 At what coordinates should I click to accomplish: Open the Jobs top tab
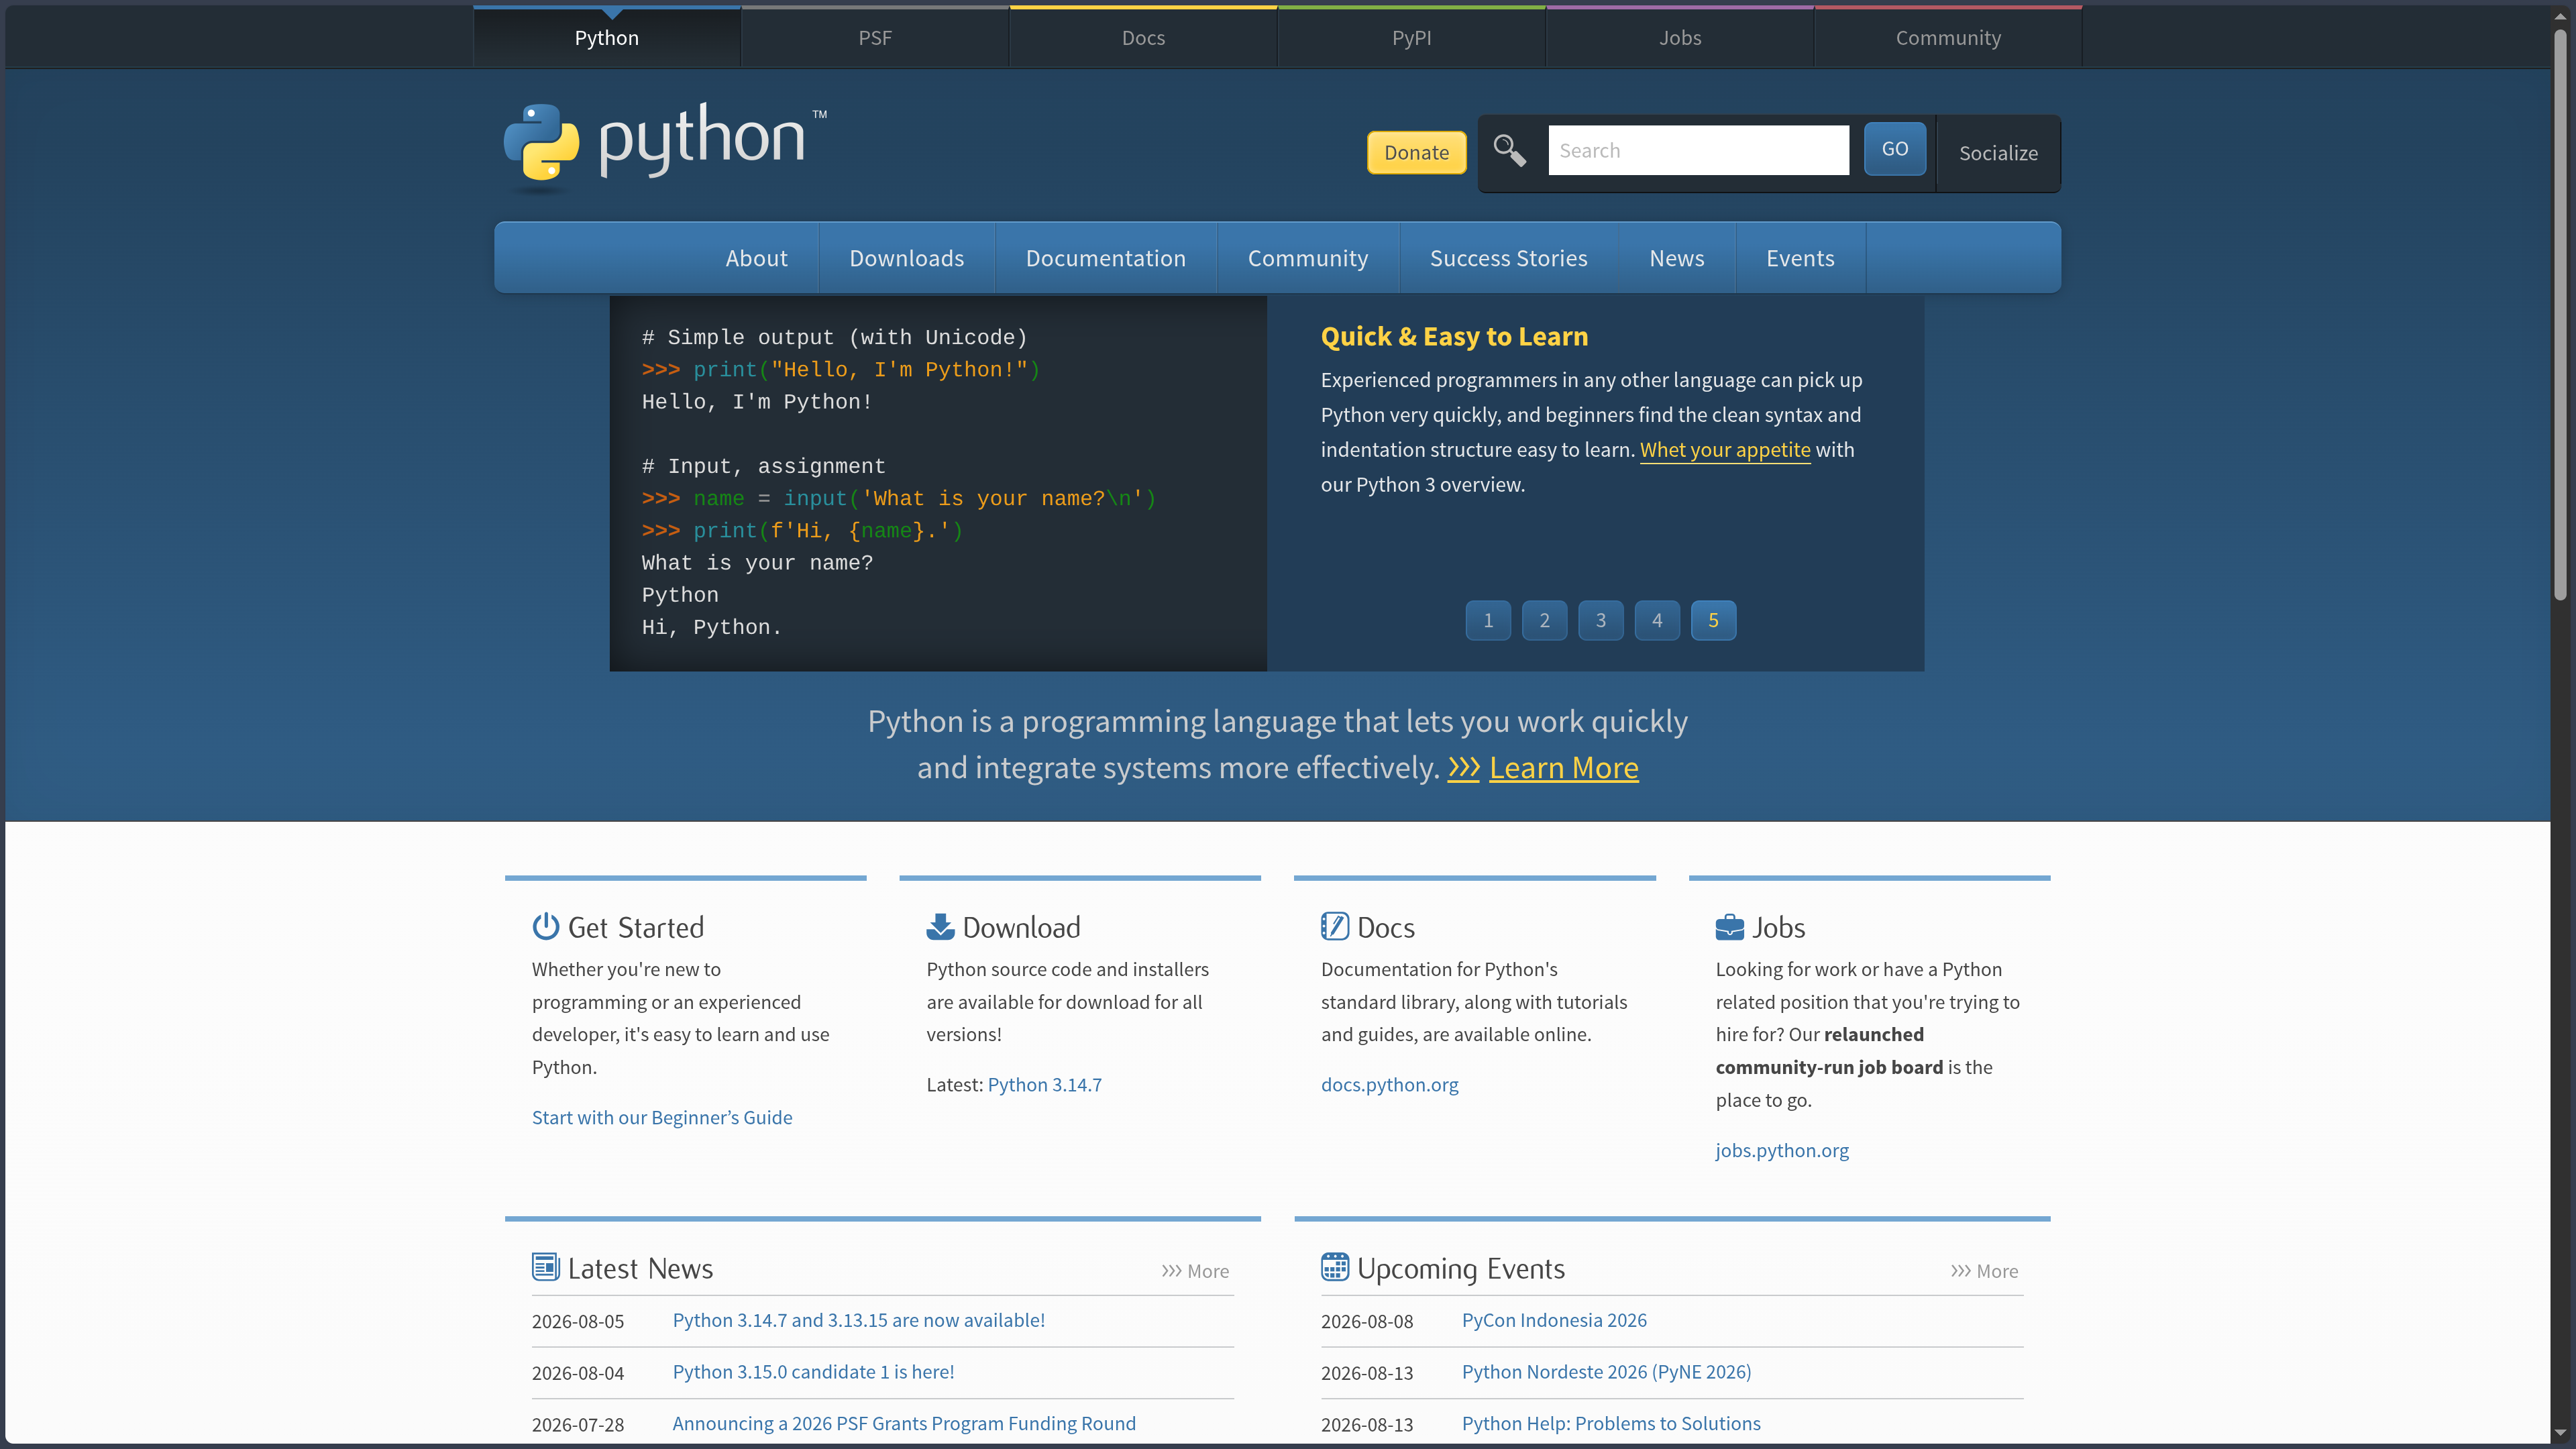coord(1679,38)
